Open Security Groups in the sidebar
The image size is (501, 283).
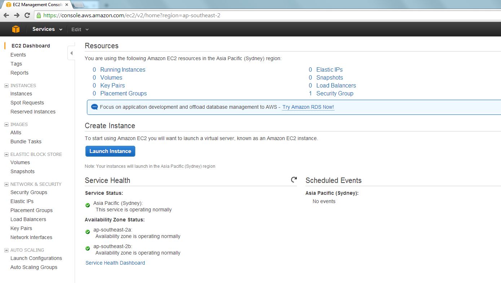(29, 192)
